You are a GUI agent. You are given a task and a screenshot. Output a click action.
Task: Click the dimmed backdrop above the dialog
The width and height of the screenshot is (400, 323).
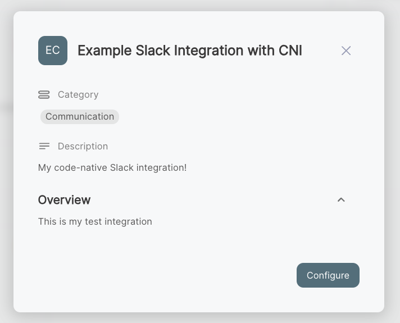[x=200, y=5]
